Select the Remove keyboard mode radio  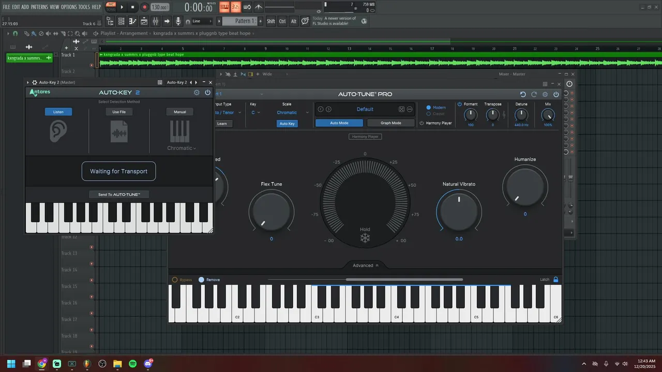(201, 280)
